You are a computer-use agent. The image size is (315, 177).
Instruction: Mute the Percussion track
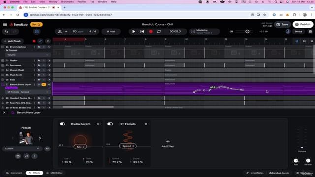point(39,65)
